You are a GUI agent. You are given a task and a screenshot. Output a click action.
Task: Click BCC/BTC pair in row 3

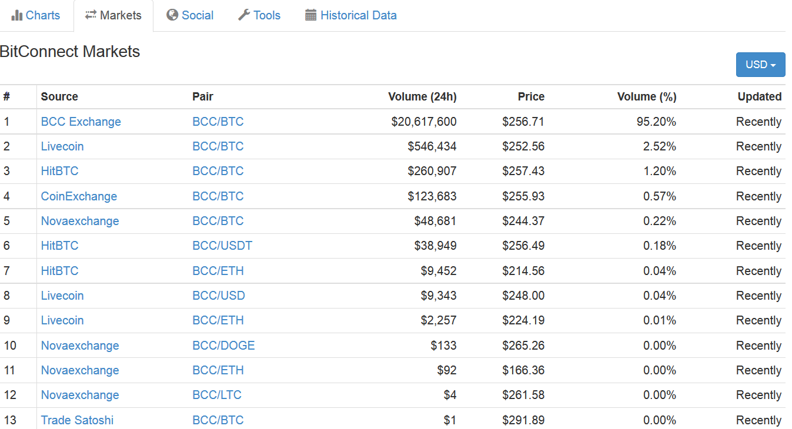point(218,171)
